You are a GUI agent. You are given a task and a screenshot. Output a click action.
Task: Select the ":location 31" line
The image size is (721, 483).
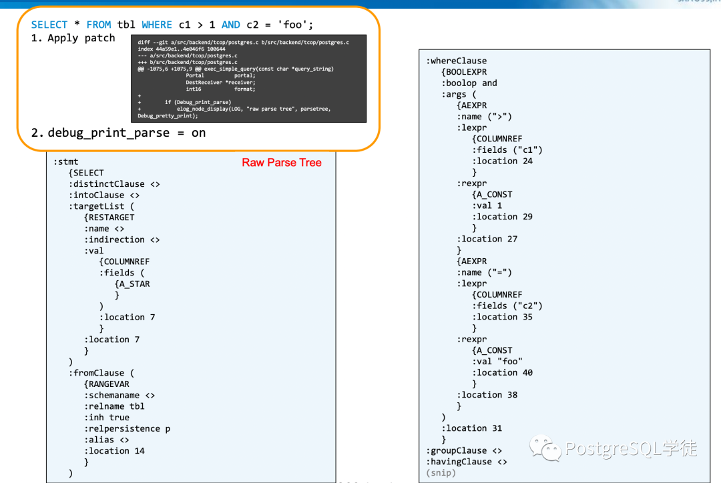point(472,428)
